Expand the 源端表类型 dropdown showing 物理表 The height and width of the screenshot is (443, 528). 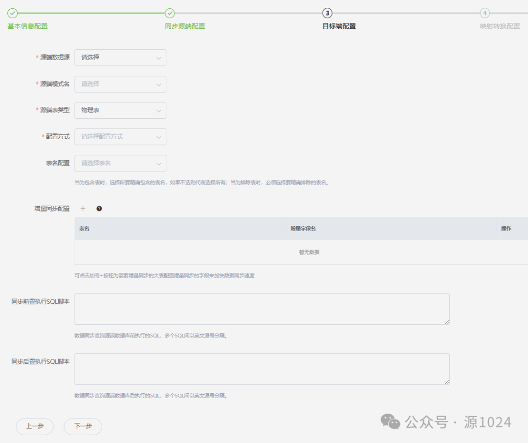click(x=120, y=110)
